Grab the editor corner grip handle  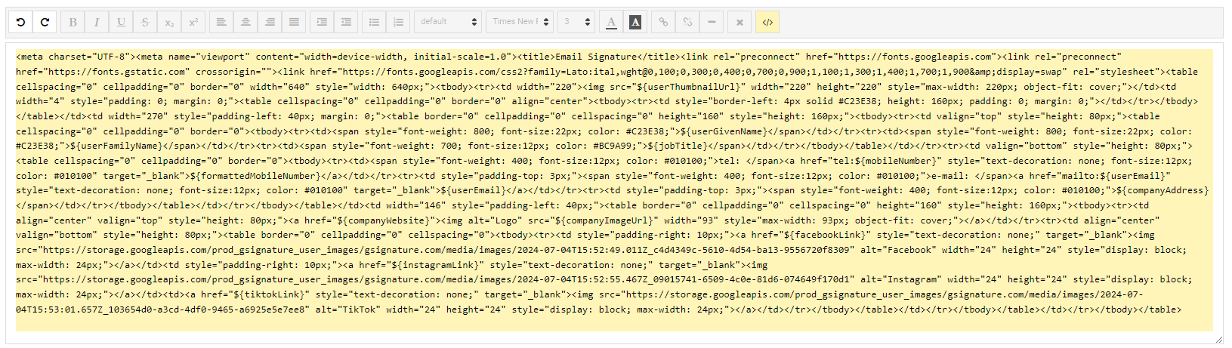pyautogui.click(x=1218, y=340)
